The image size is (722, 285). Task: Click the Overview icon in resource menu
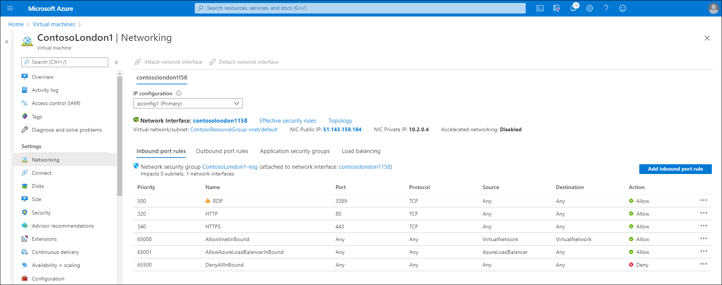tap(25, 77)
